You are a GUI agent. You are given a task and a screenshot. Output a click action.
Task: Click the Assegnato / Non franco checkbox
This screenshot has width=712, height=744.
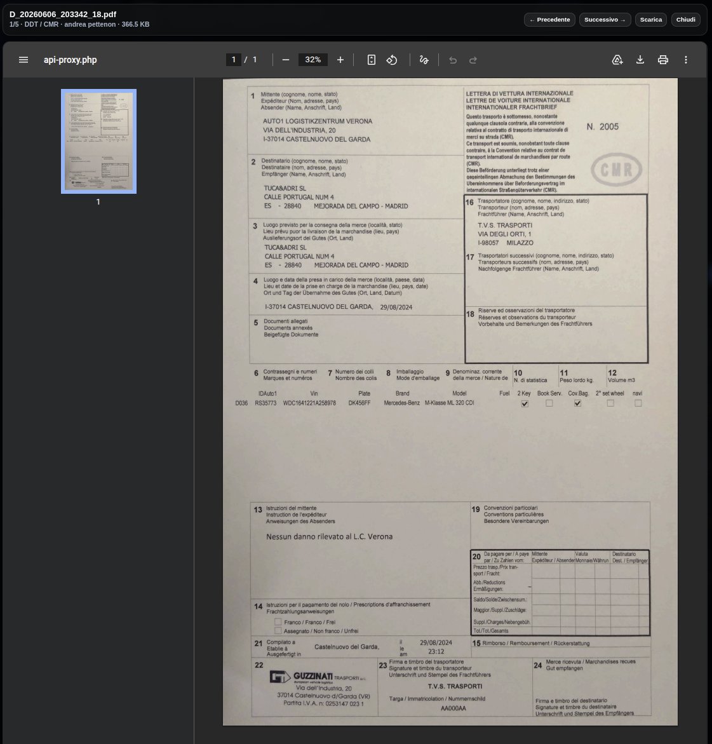click(278, 631)
